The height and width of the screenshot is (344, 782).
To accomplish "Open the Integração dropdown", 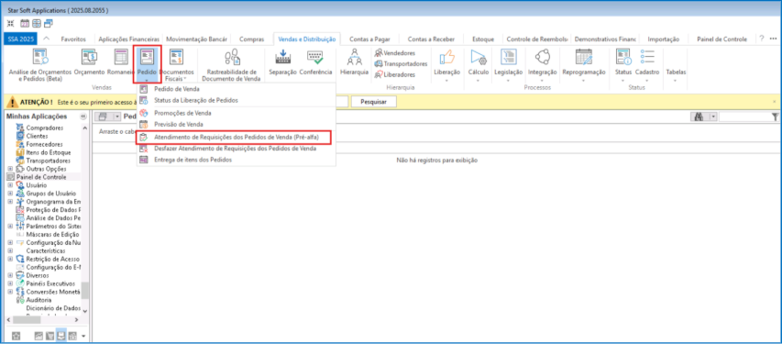I will point(542,64).
